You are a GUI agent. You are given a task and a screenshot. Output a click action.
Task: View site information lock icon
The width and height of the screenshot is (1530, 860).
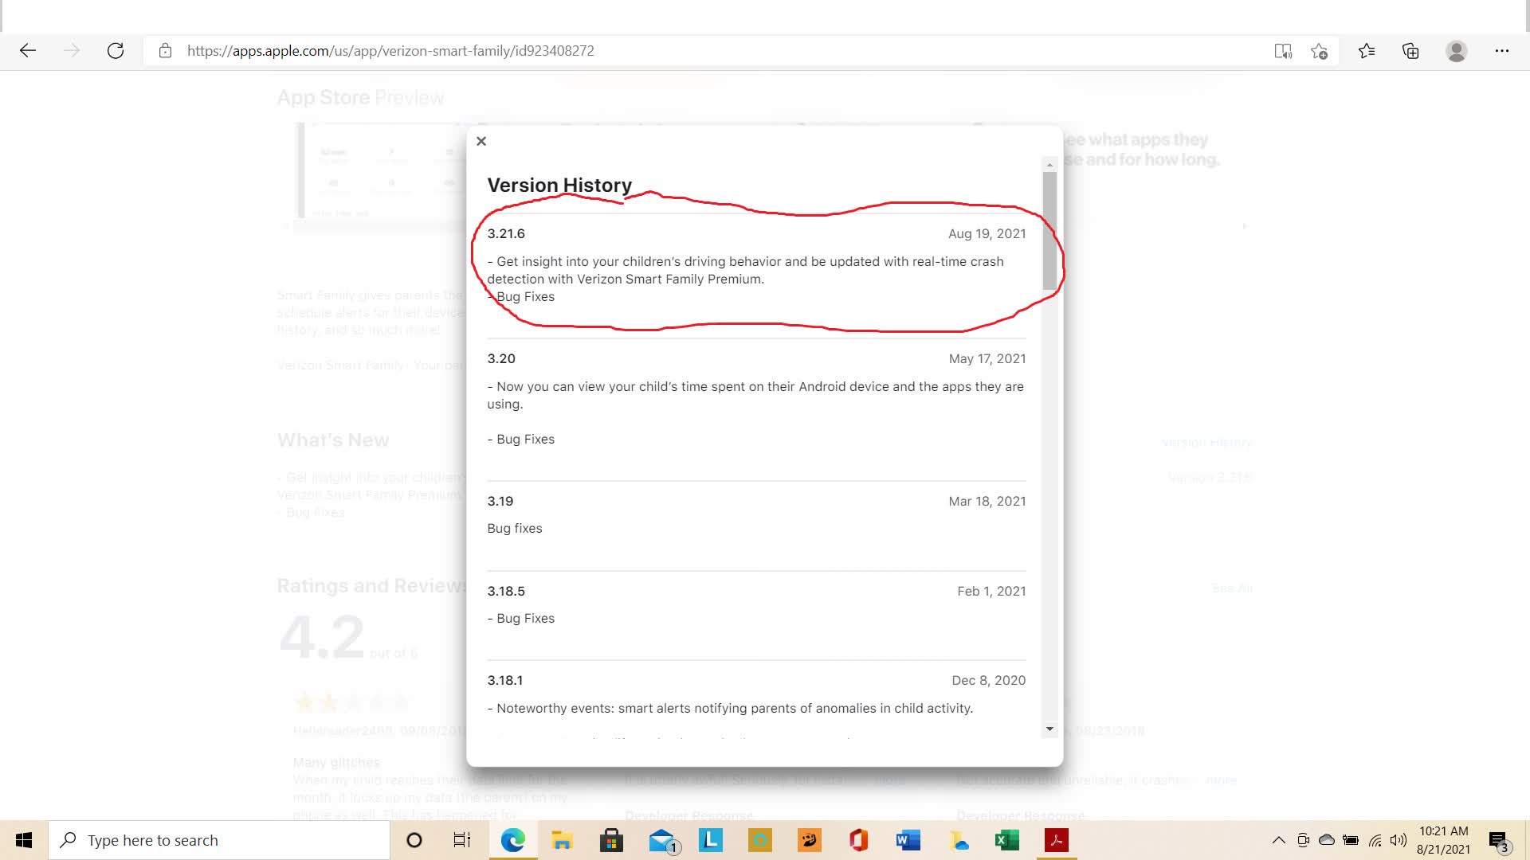click(165, 51)
